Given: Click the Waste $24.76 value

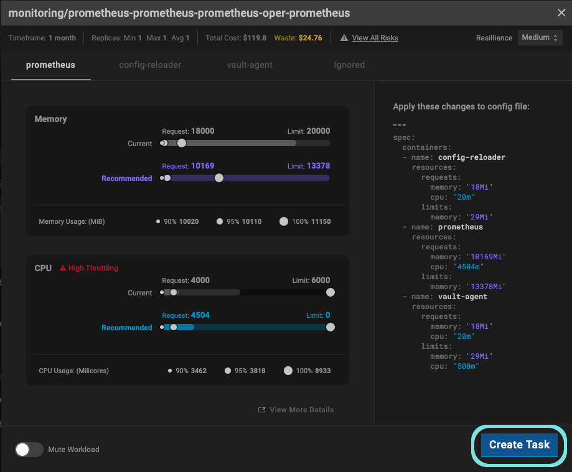Looking at the screenshot, I should pos(298,38).
